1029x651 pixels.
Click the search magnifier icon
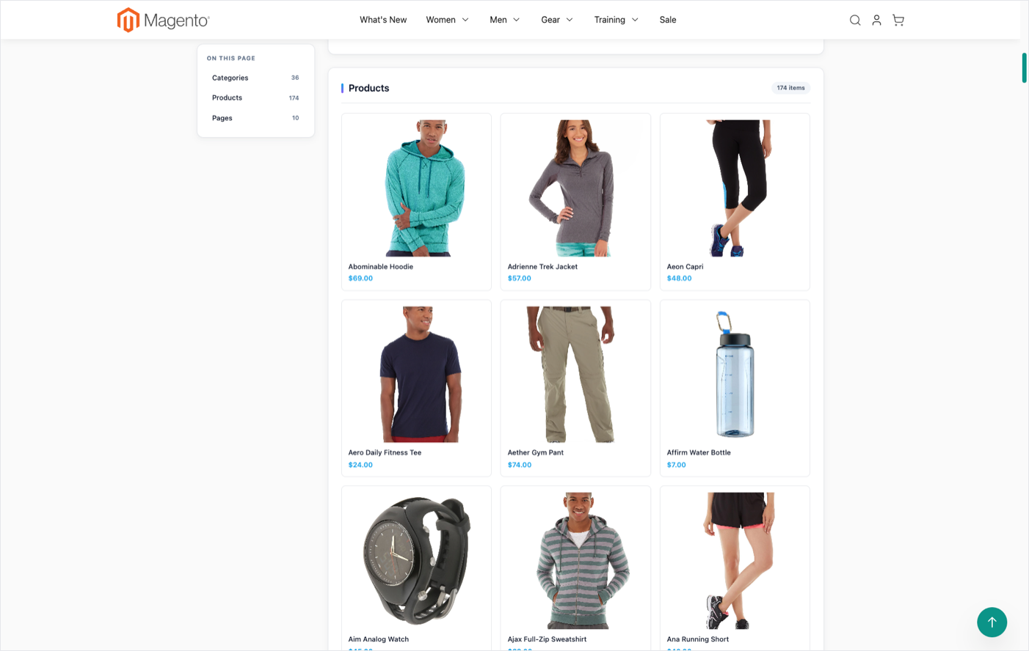coord(854,20)
